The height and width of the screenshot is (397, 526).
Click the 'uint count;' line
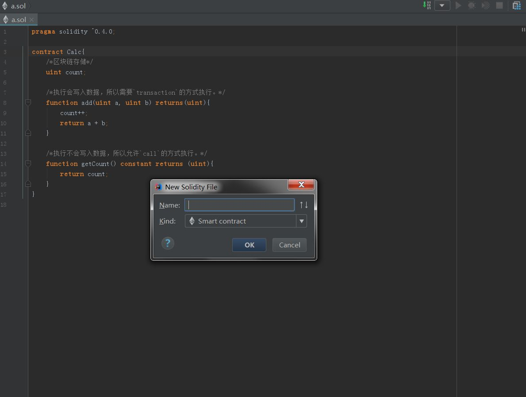[66, 72]
